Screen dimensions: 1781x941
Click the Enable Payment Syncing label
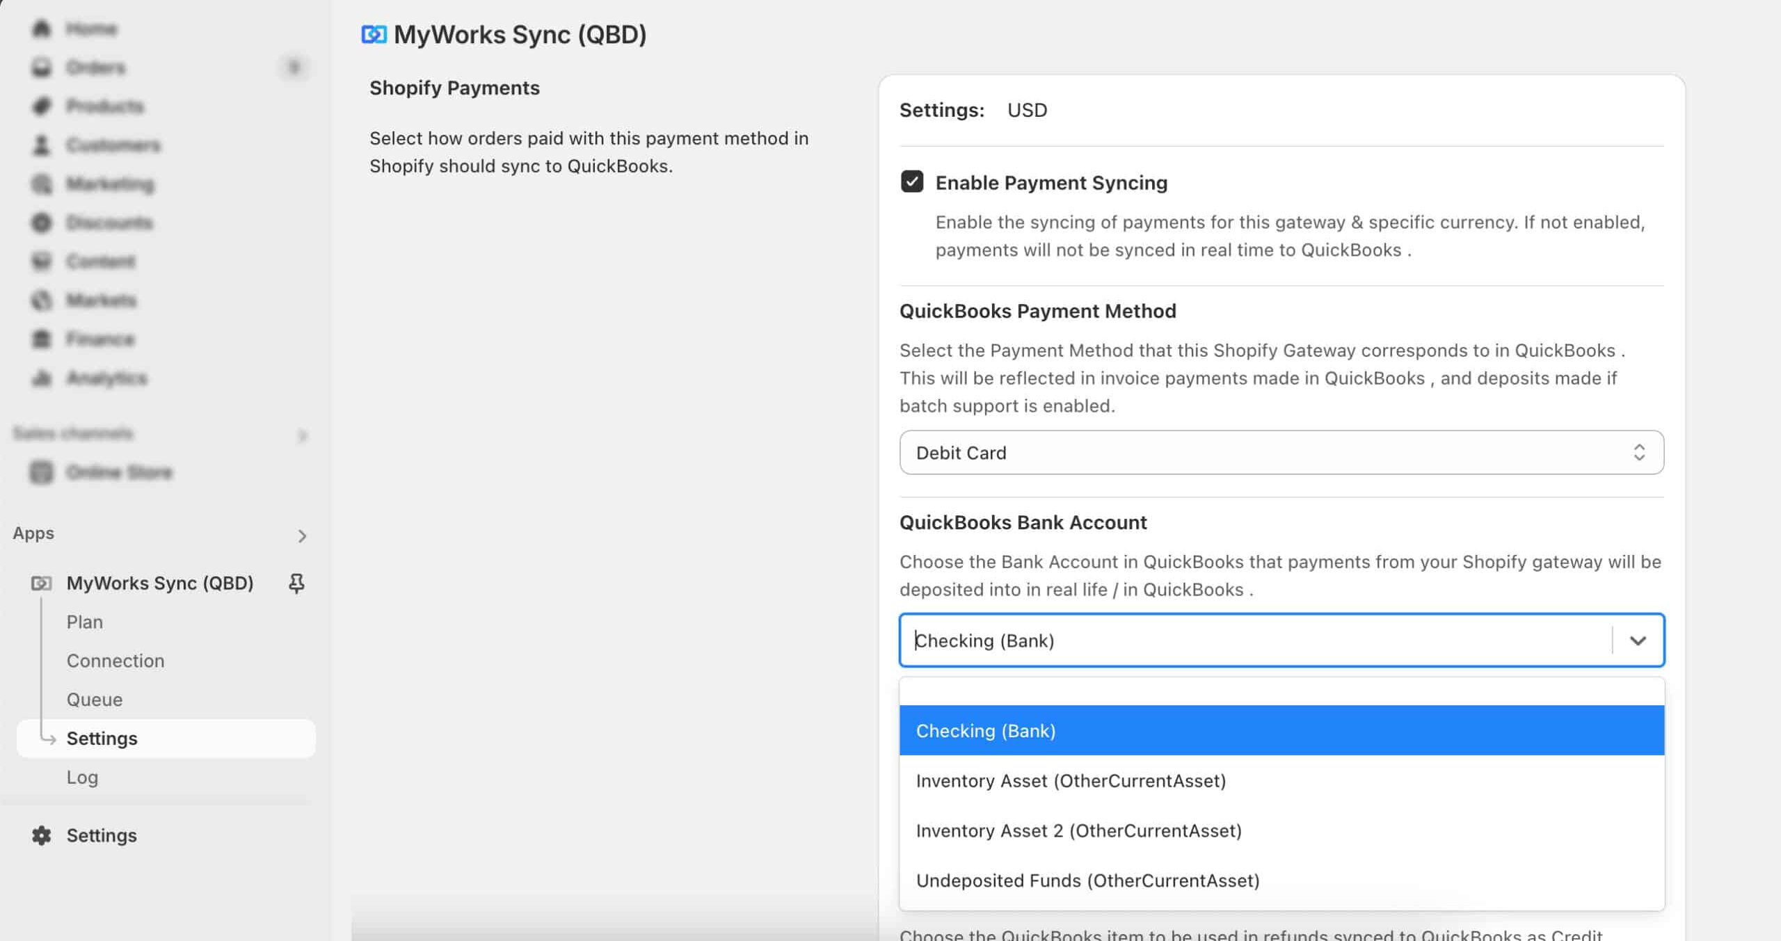1051,183
